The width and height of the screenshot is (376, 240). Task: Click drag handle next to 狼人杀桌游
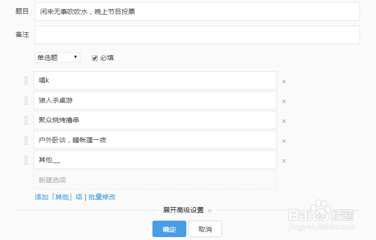pos(26,101)
